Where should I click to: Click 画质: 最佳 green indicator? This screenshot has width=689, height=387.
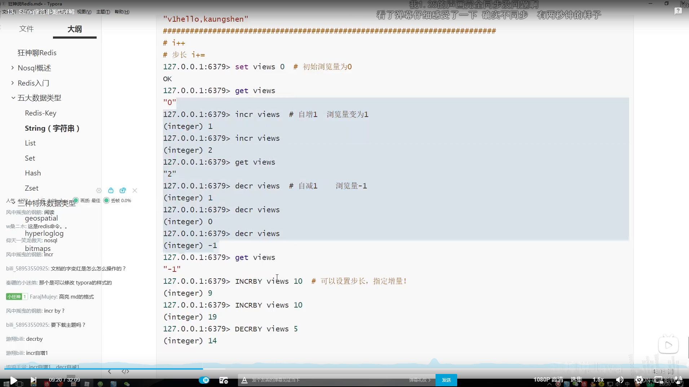pos(76,200)
